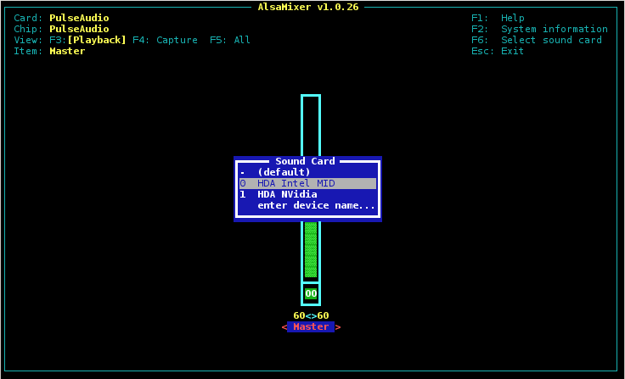The height and width of the screenshot is (379, 625).
Task: Click the Sound Card dialog title
Action: click(305, 161)
